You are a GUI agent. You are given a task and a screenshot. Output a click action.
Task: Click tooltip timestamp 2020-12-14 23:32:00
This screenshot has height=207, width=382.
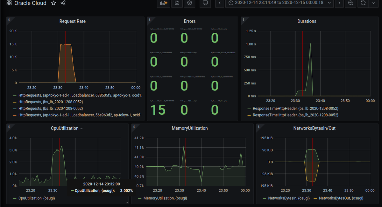point(101,184)
